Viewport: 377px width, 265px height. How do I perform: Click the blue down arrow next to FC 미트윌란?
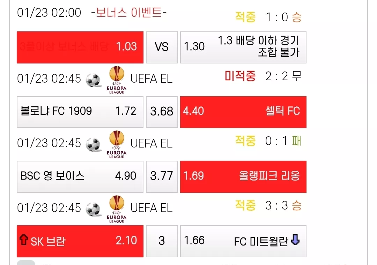tap(295, 240)
